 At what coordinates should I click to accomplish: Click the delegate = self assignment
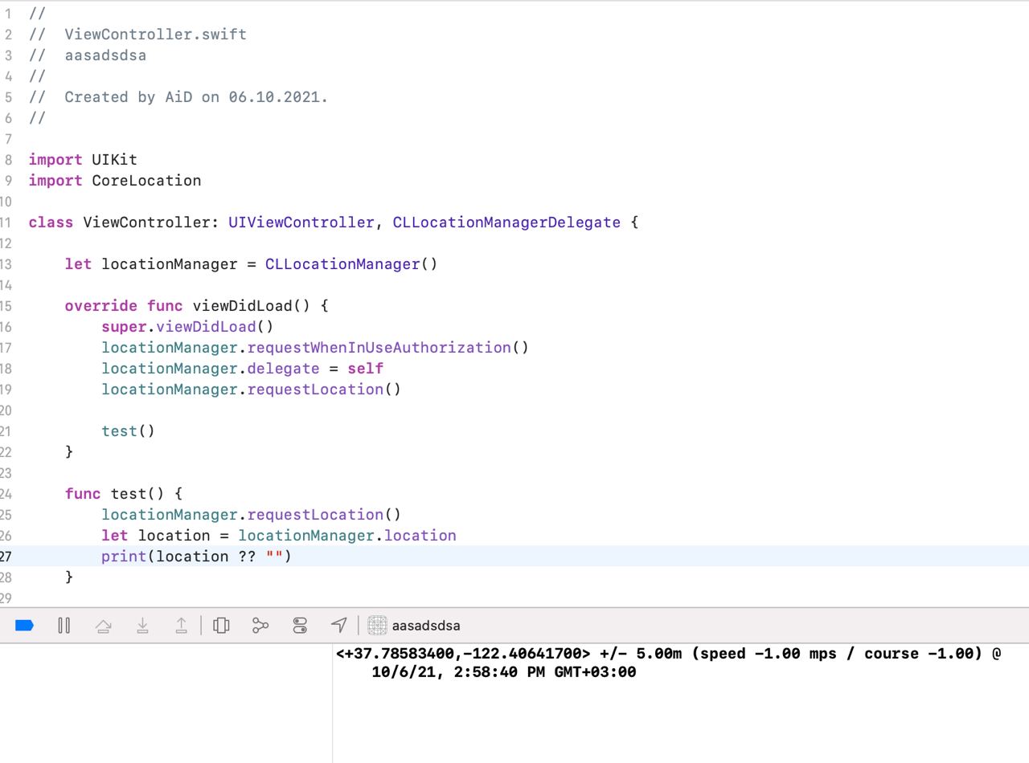315,369
